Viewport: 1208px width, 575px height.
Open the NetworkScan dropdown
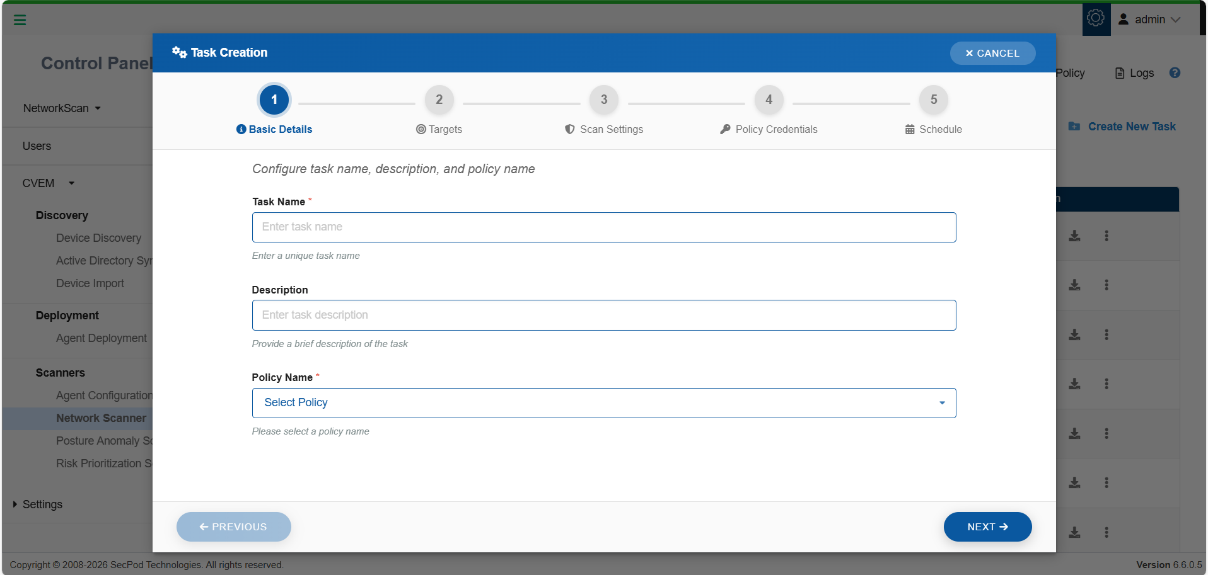62,108
